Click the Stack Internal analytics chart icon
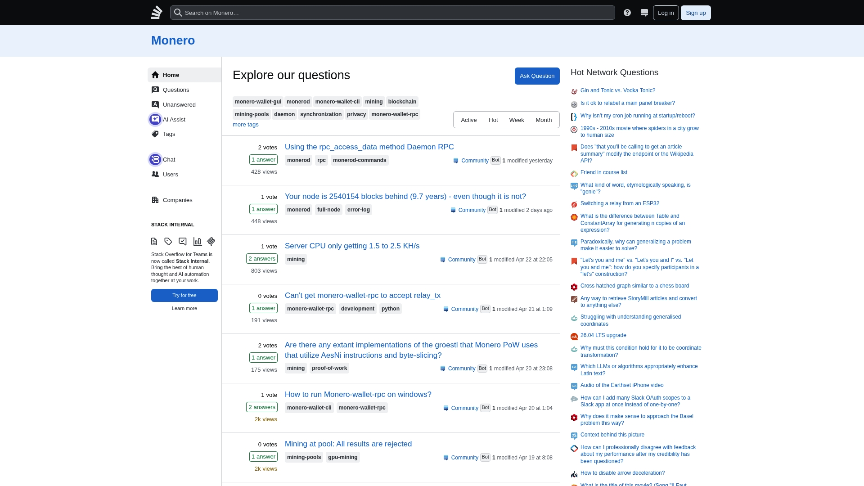864x486 pixels. coord(197,242)
